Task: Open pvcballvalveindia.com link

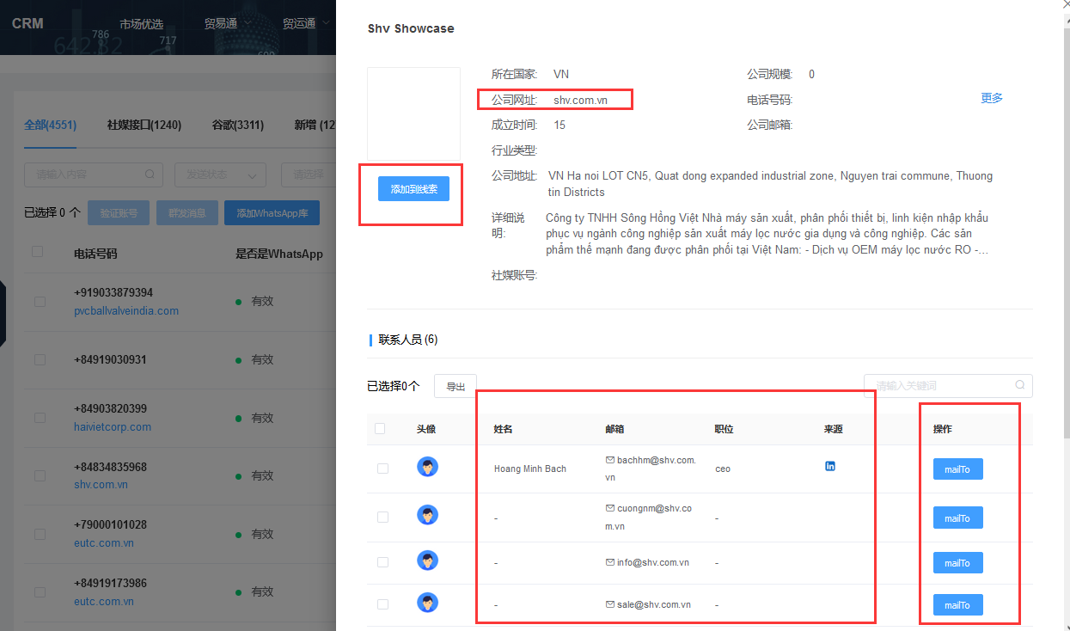Action: point(126,311)
